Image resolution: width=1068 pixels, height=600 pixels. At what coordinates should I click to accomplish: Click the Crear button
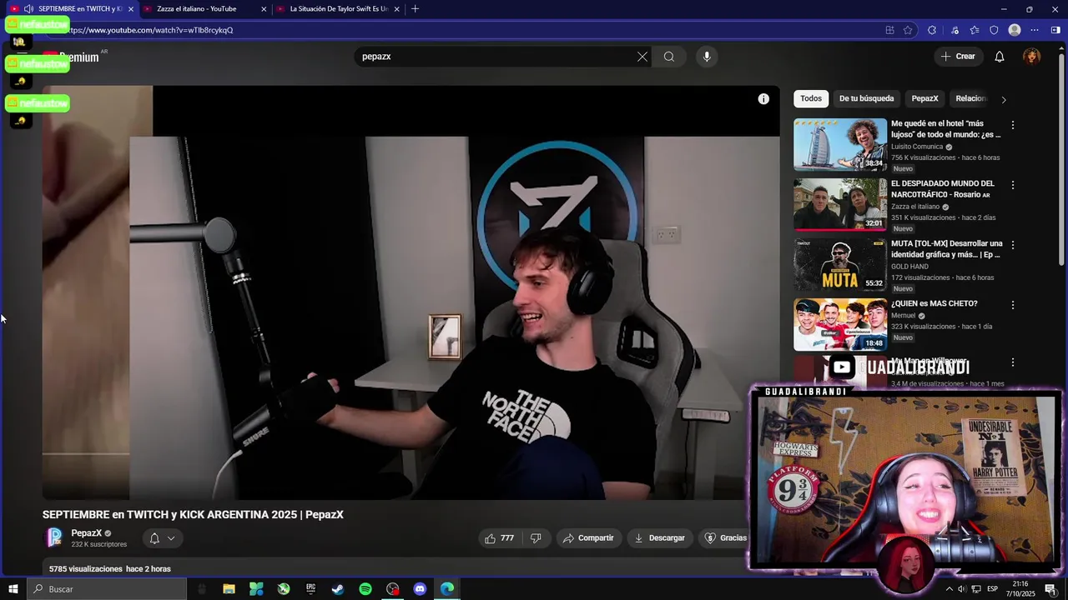tap(958, 57)
